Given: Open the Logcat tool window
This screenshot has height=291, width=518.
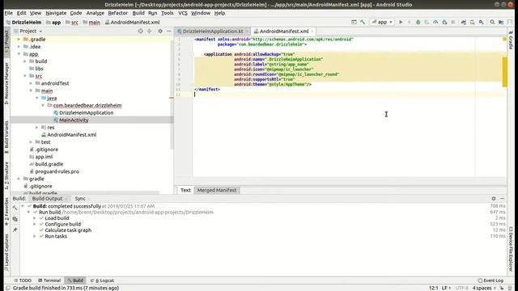Looking at the screenshot, I should click(102, 280).
